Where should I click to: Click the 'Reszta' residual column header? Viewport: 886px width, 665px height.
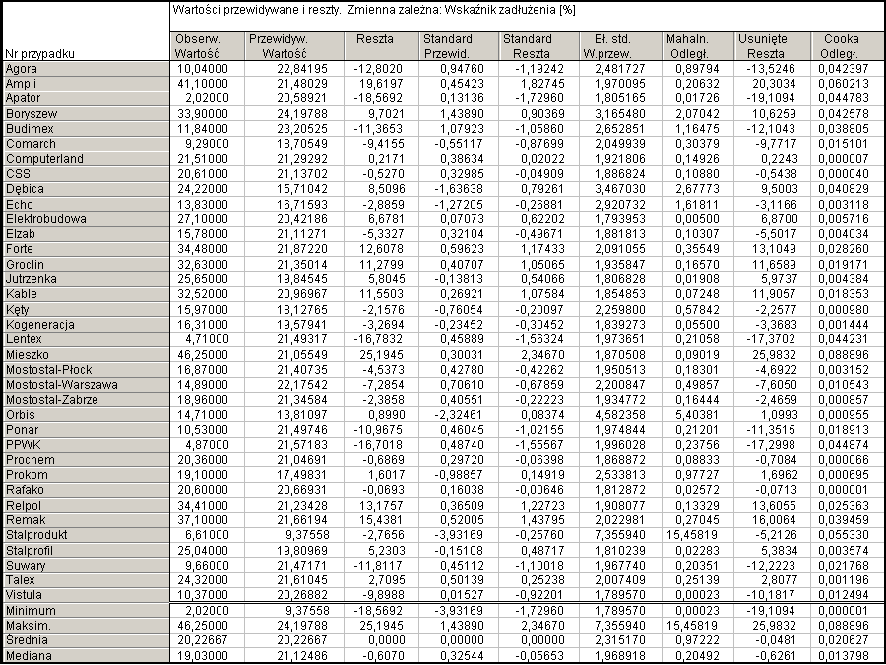coord(381,46)
